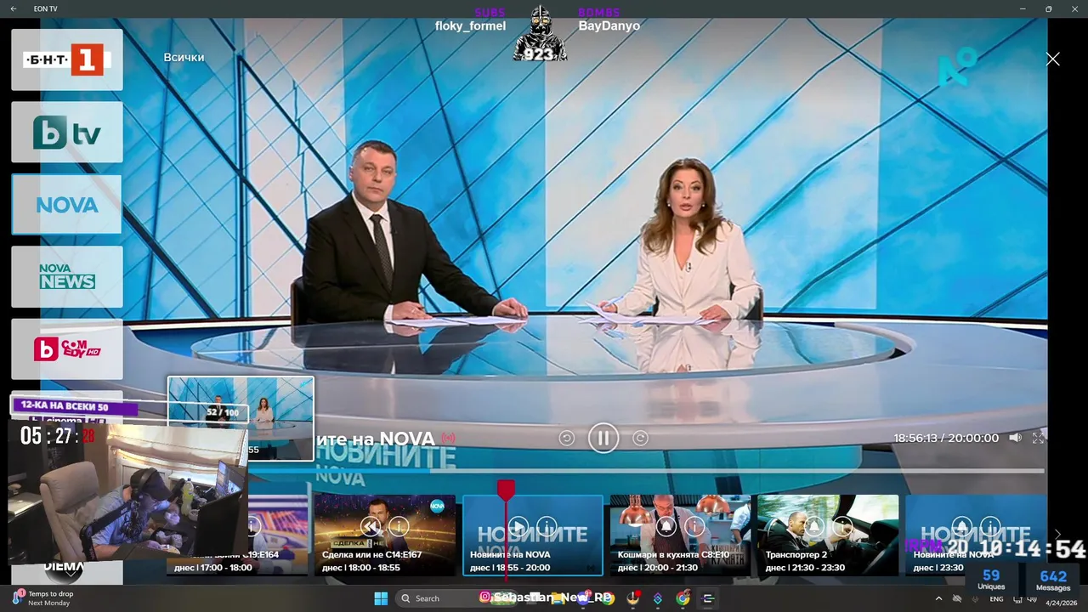Screen dimensions: 1088x612
Task: Open info for Новините на NOVA 18:55
Action: click(x=547, y=526)
